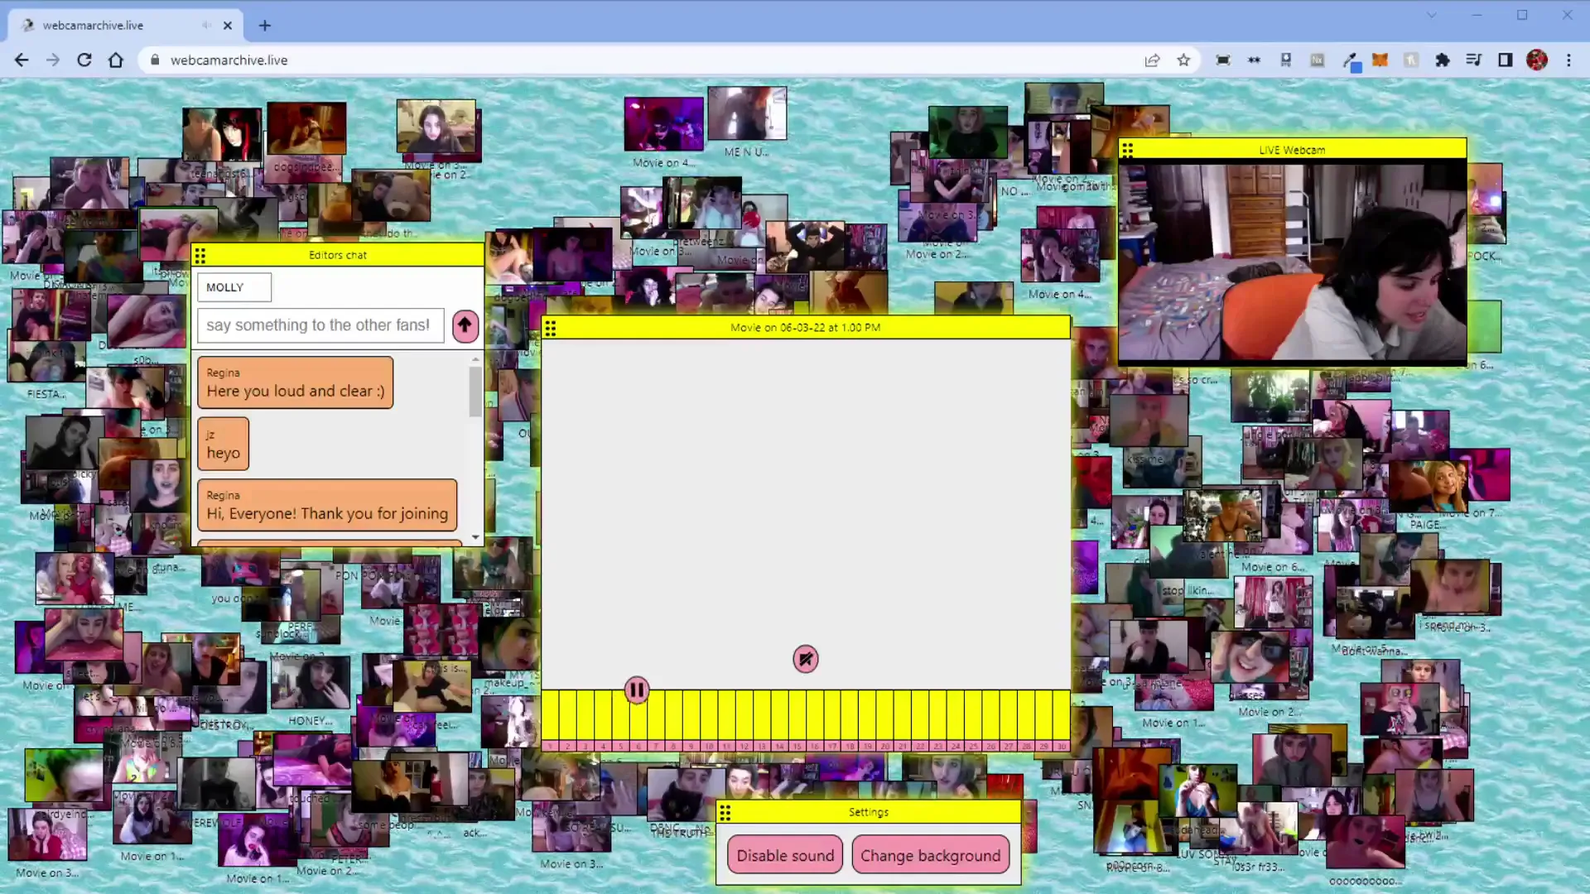Grab the Editors chat drag handle

click(200, 255)
